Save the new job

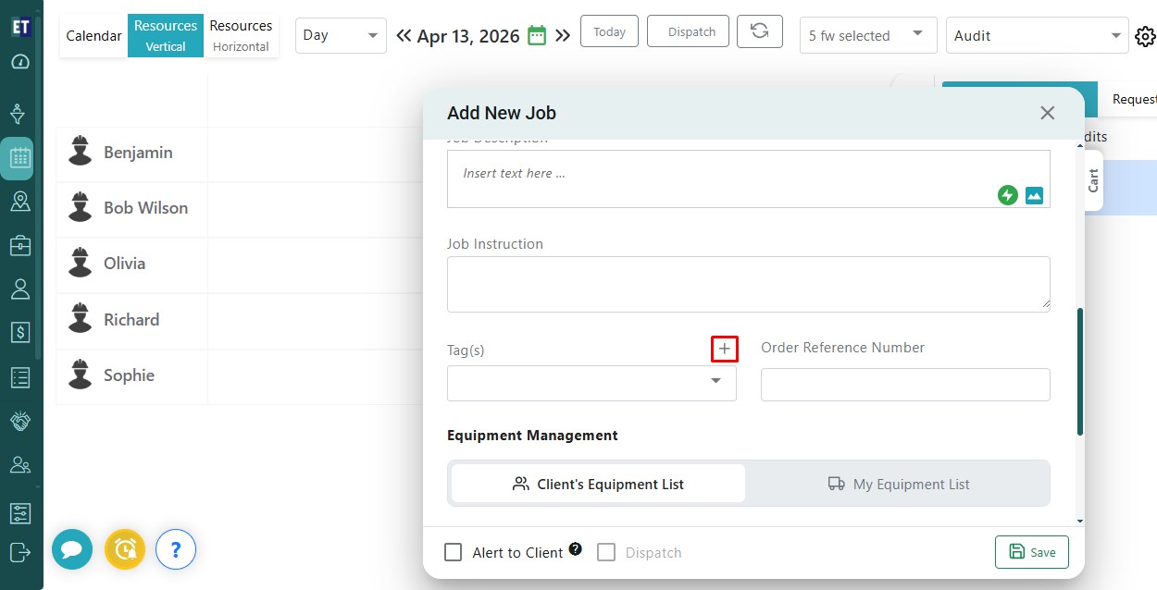[1031, 552]
